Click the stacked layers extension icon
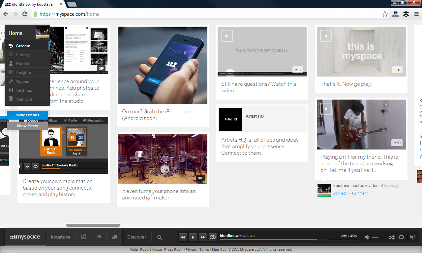This screenshot has height=253, width=422. tap(406, 14)
